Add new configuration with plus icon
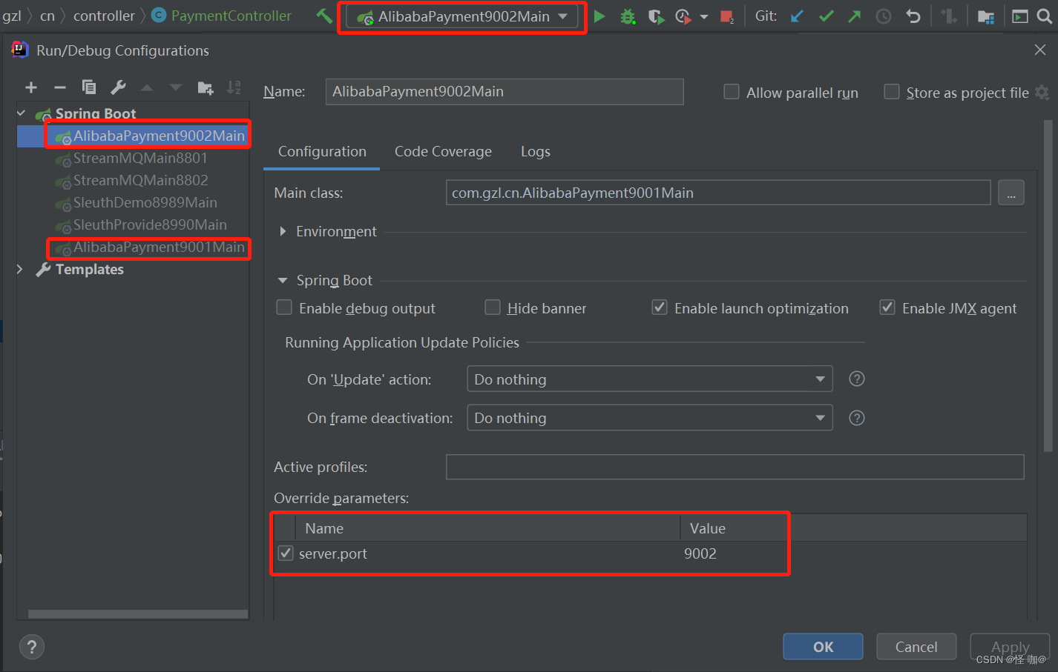 click(31, 87)
